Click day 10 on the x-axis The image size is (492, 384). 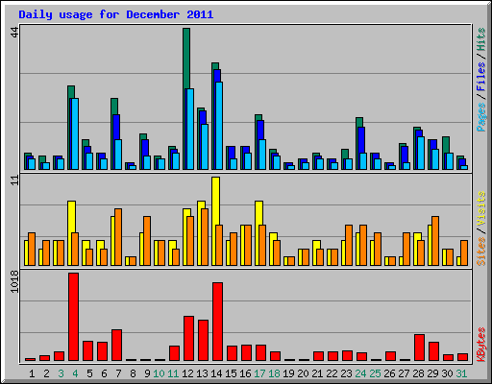click(159, 373)
